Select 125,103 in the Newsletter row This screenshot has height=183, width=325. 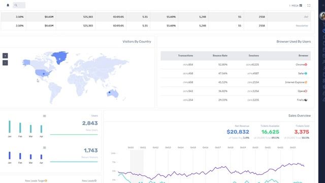tap(88, 26)
